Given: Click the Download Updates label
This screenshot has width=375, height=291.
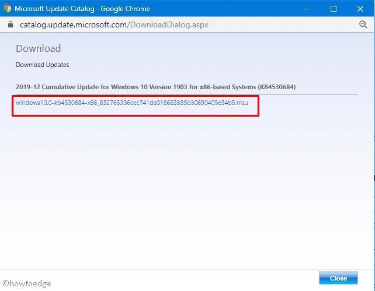Looking at the screenshot, I should (42, 65).
